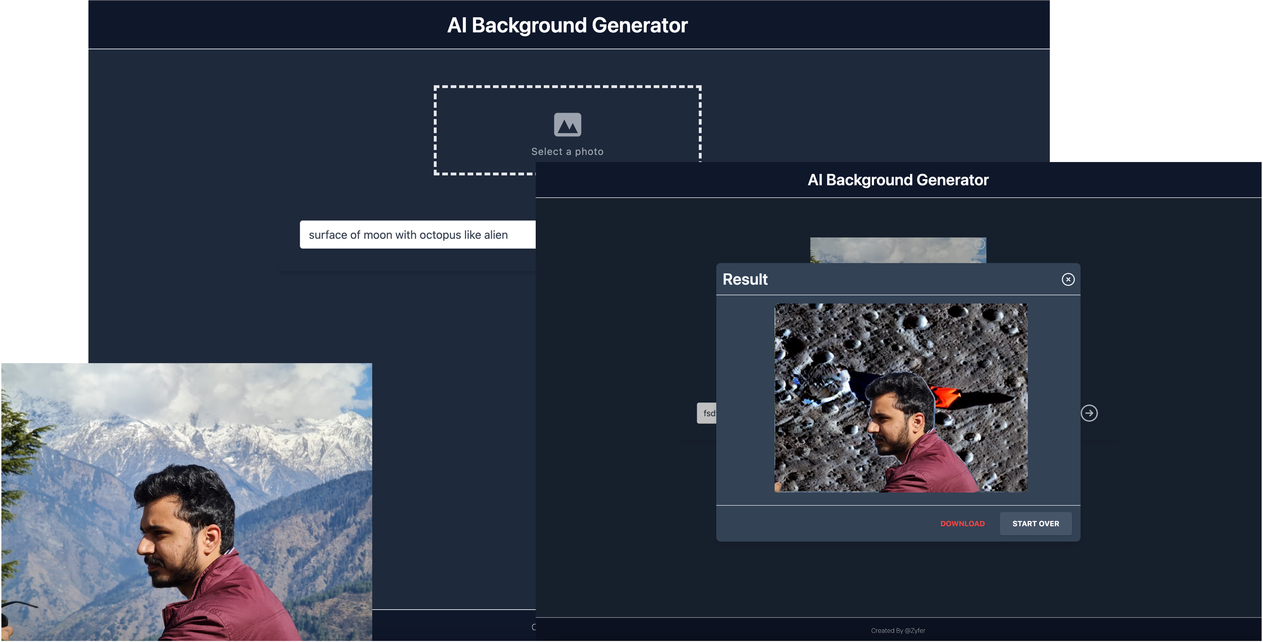Click the Result header label

pyautogui.click(x=744, y=279)
